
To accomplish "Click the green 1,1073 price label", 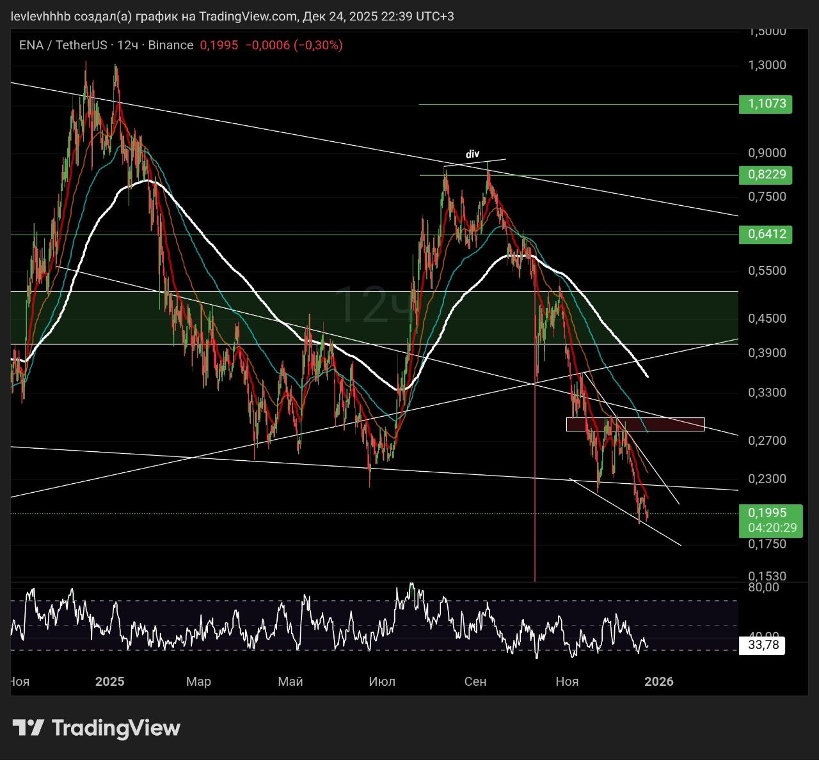I will pos(765,104).
